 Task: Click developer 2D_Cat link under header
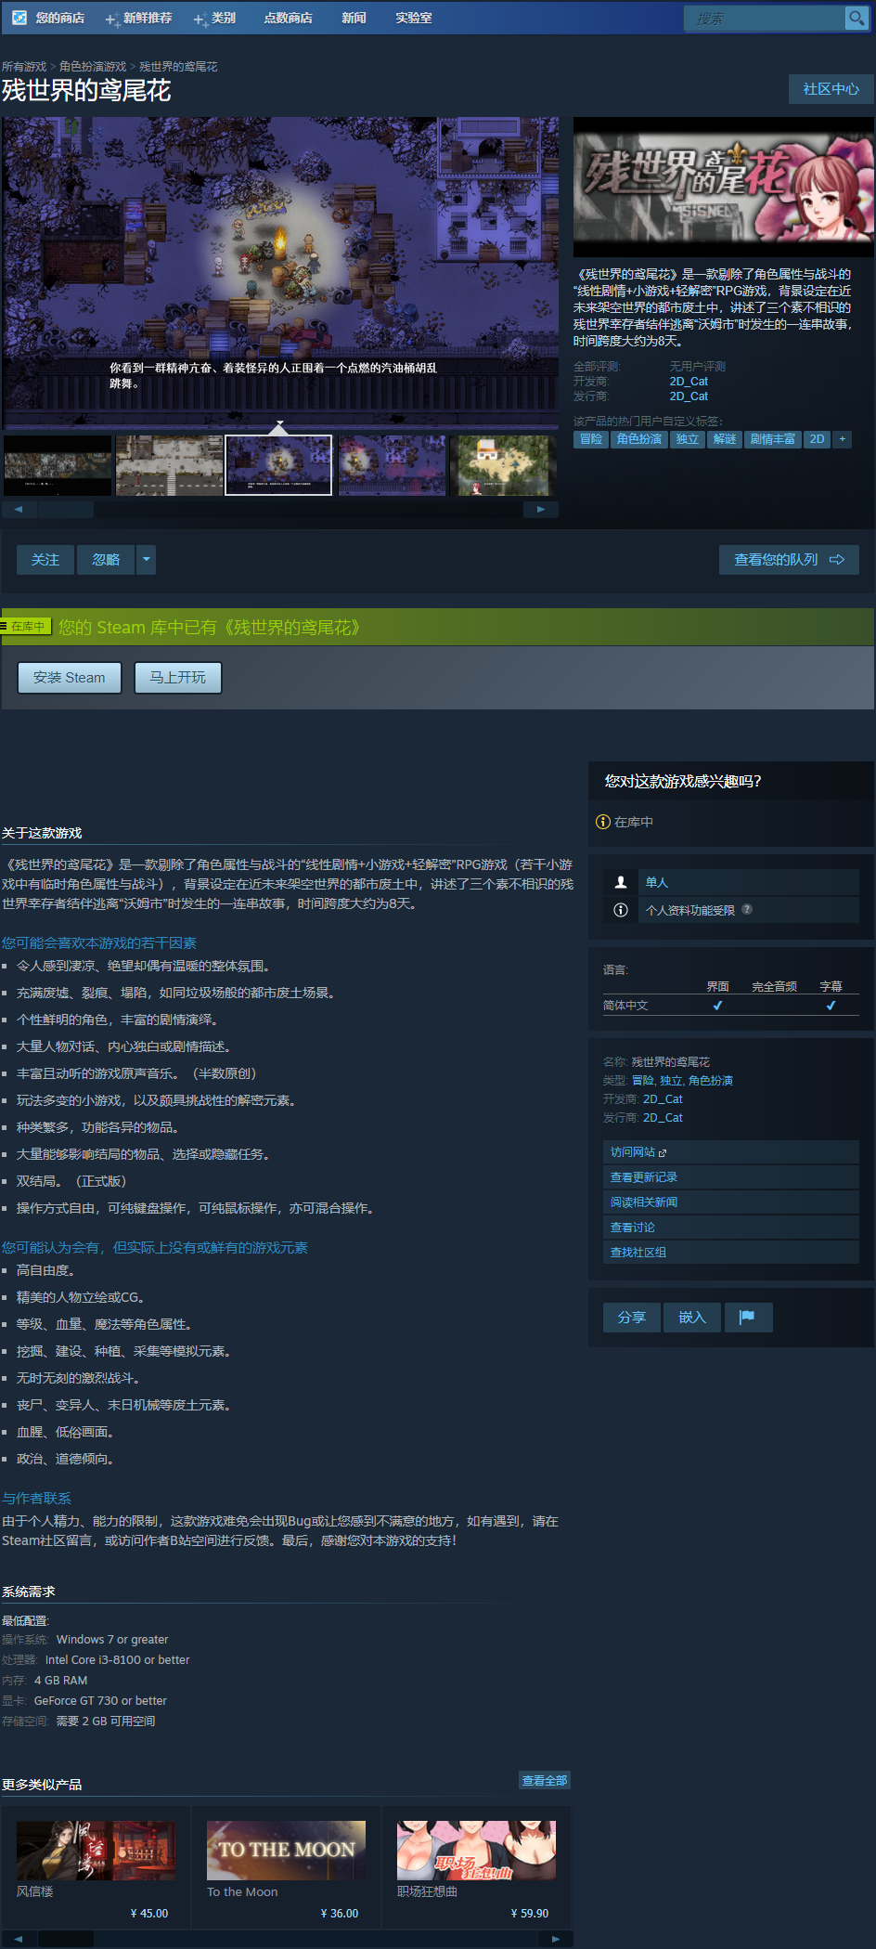tap(689, 382)
